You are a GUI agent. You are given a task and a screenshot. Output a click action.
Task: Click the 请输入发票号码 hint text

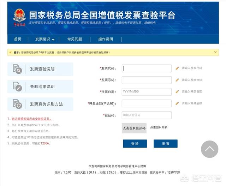click(x=192, y=80)
